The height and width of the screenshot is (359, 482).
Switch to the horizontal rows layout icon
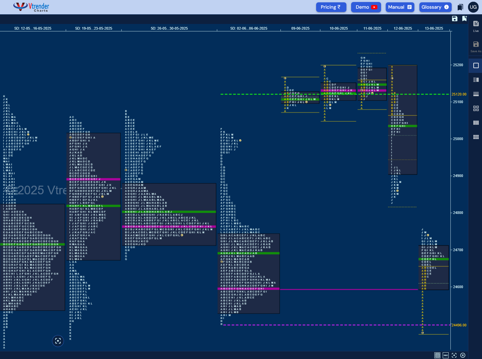pos(476,94)
